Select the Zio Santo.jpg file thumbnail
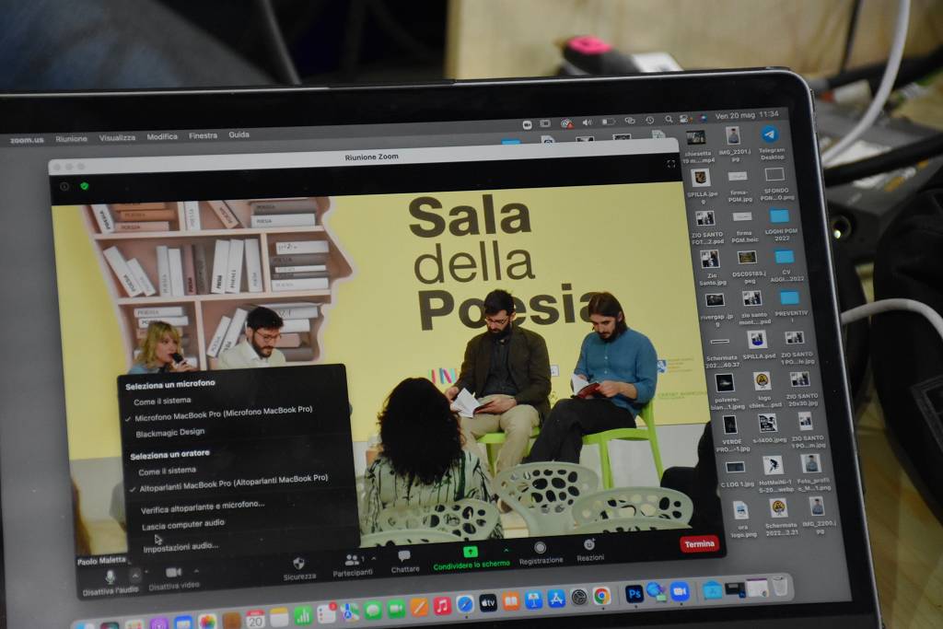This screenshot has width=943, height=629. (x=710, y=259)
